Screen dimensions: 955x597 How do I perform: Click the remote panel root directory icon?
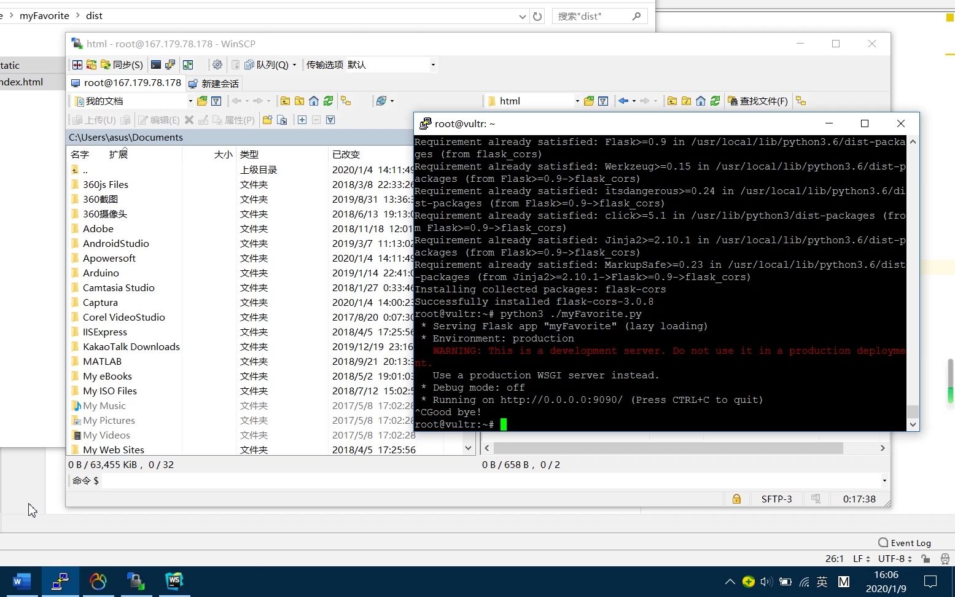[x=686, y=101]
